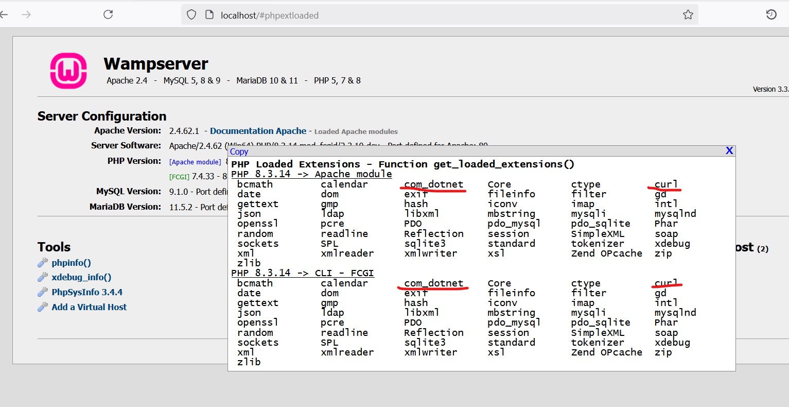Open the history clock icon in the browser toolbar
The image size is (789, 407).
tap(771, 14)
